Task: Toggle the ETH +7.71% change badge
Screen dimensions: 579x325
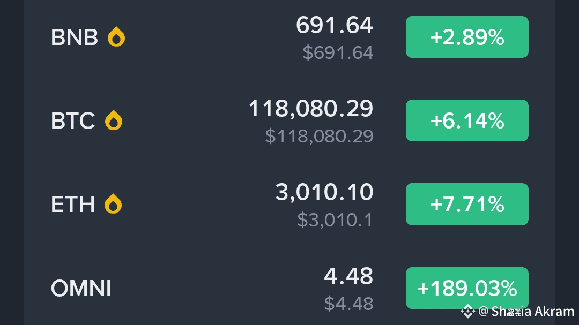Action: point(467,204)
